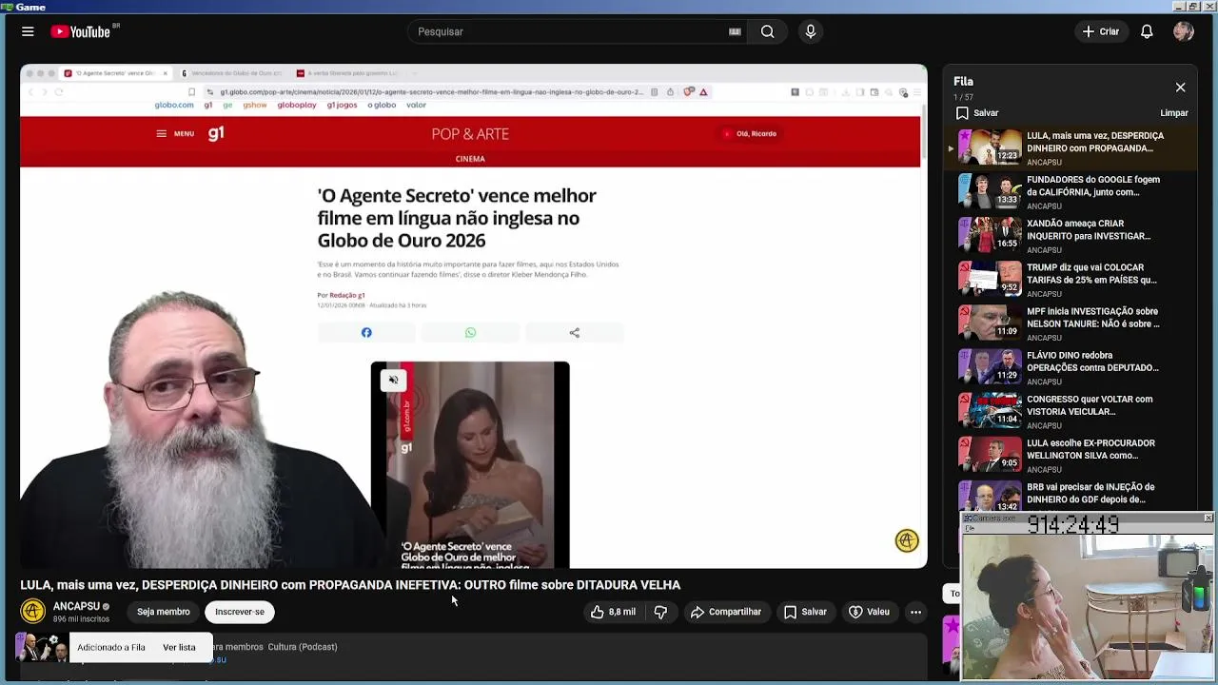The width and height of the screenshot is (1218, 685).
Task: Click the Redação g1 author link
Action: coord(347,295)
